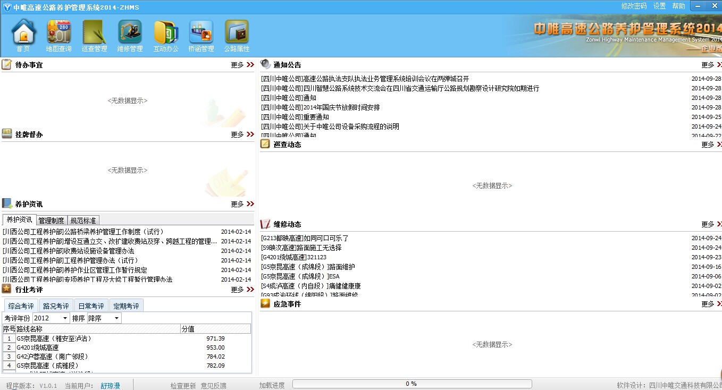This screenshot has width=722, height=390.
Task: Click the 养护资讯 panel icon
Action: pyautogui.click(x=7, y=204)
